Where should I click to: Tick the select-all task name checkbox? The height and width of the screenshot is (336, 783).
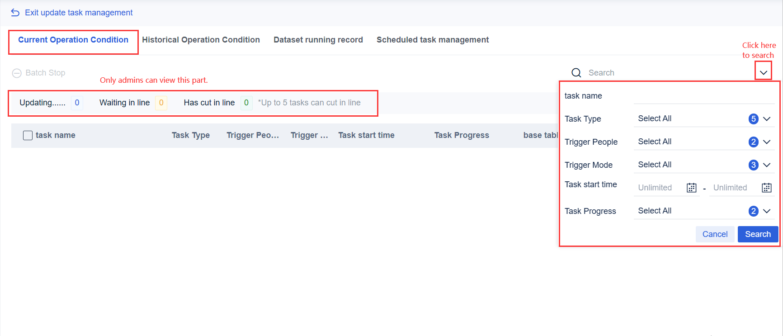[28, 135]
